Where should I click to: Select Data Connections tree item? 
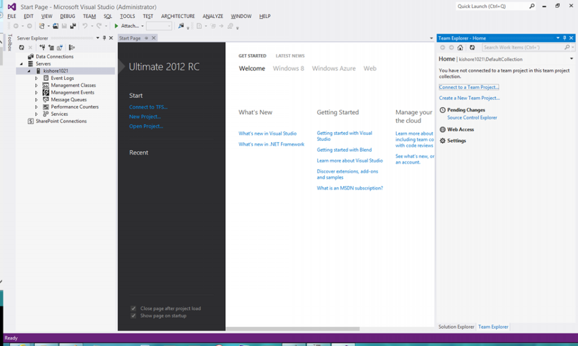(55, 57)
